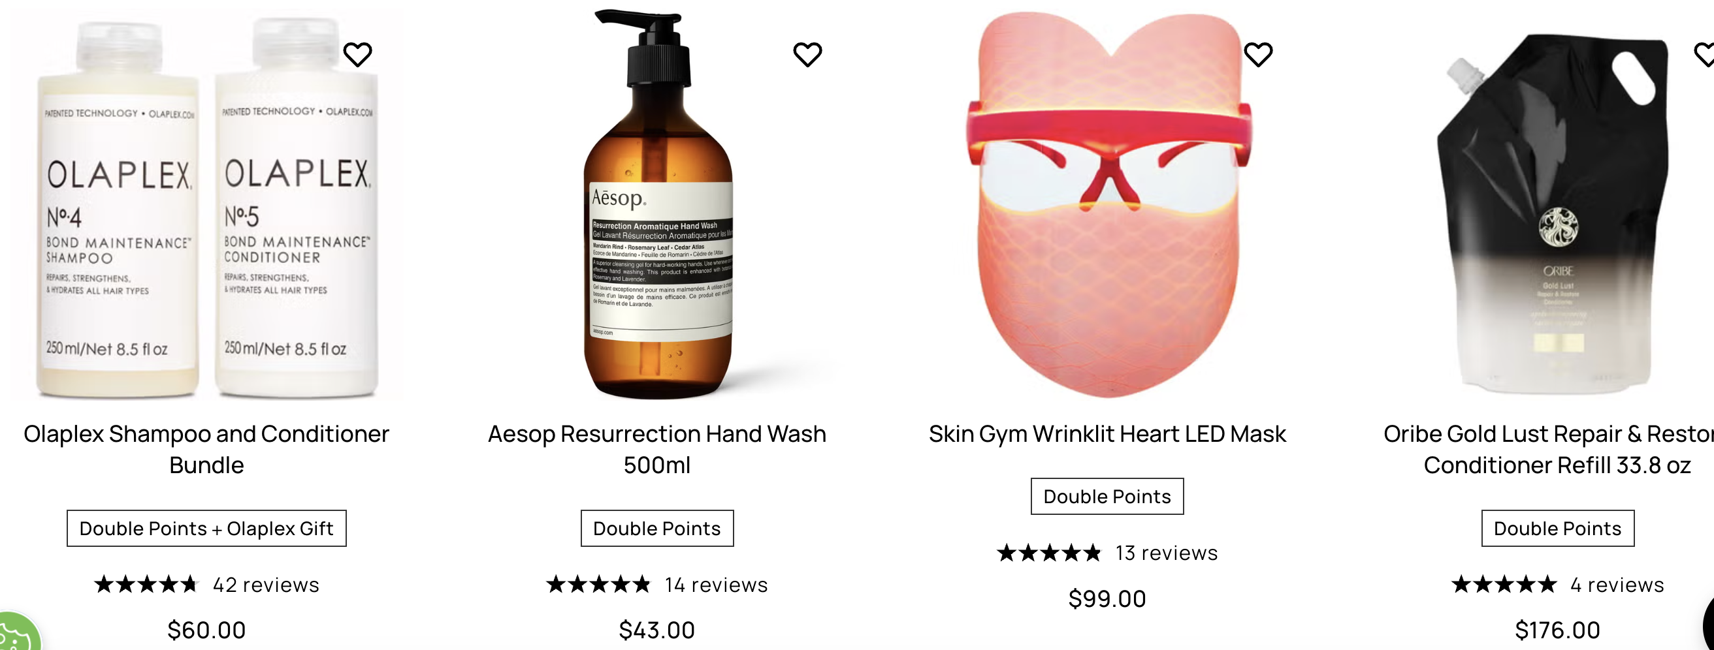Viewport: 1714px width, 650px height.
Task: Favorite the Olaplex bundle with heart icon
Action: point(357,55)
